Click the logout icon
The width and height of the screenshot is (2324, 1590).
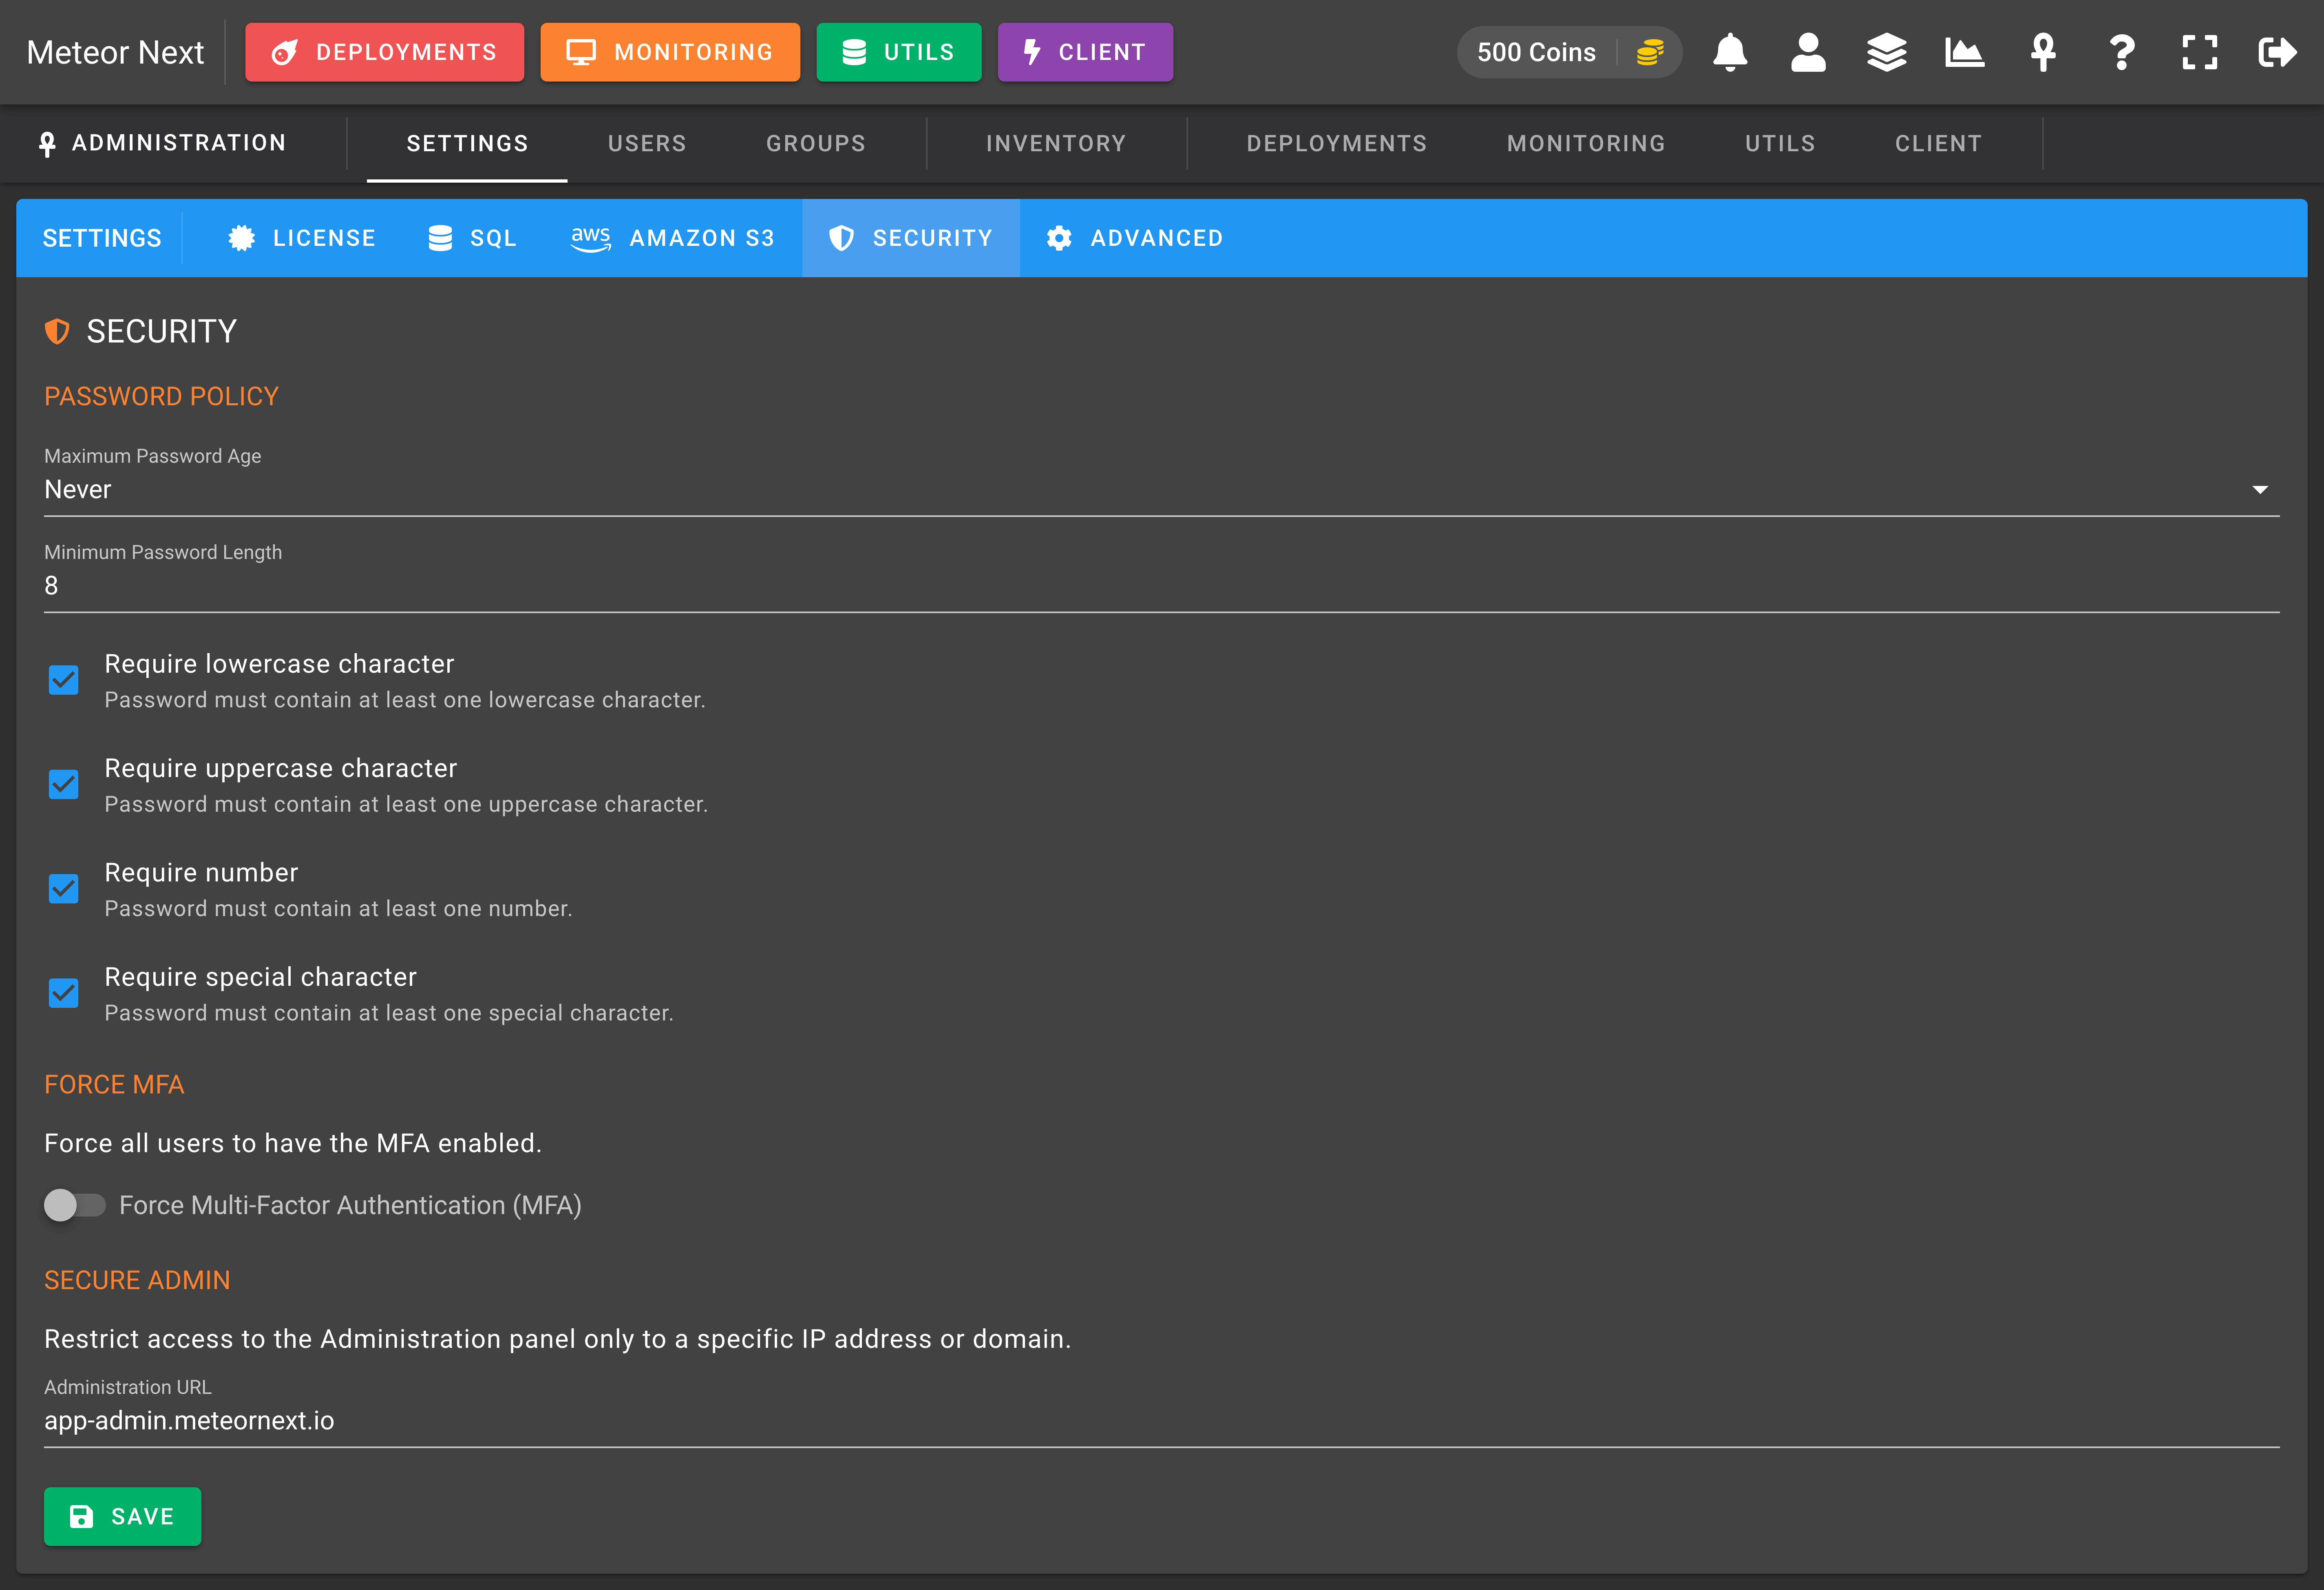(2277, 52)
